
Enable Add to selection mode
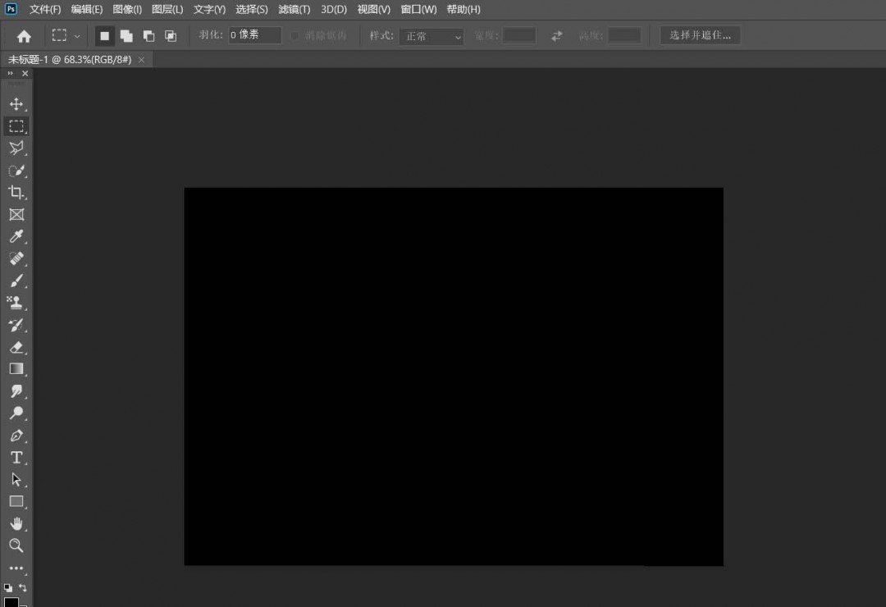pos(126,35)
